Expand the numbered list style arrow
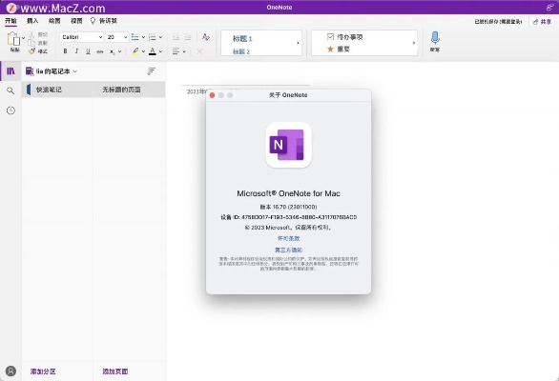This screenshot has height=381, width=559. [160, 37]
